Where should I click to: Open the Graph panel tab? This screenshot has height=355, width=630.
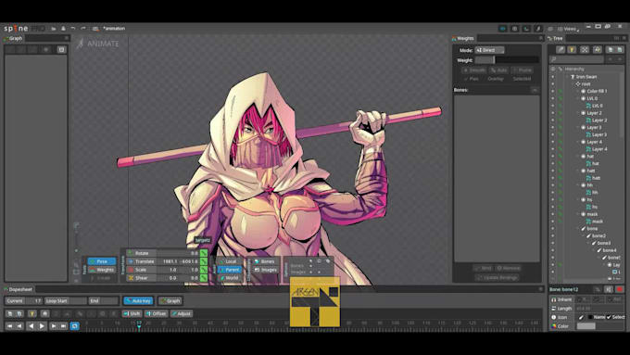13,38
